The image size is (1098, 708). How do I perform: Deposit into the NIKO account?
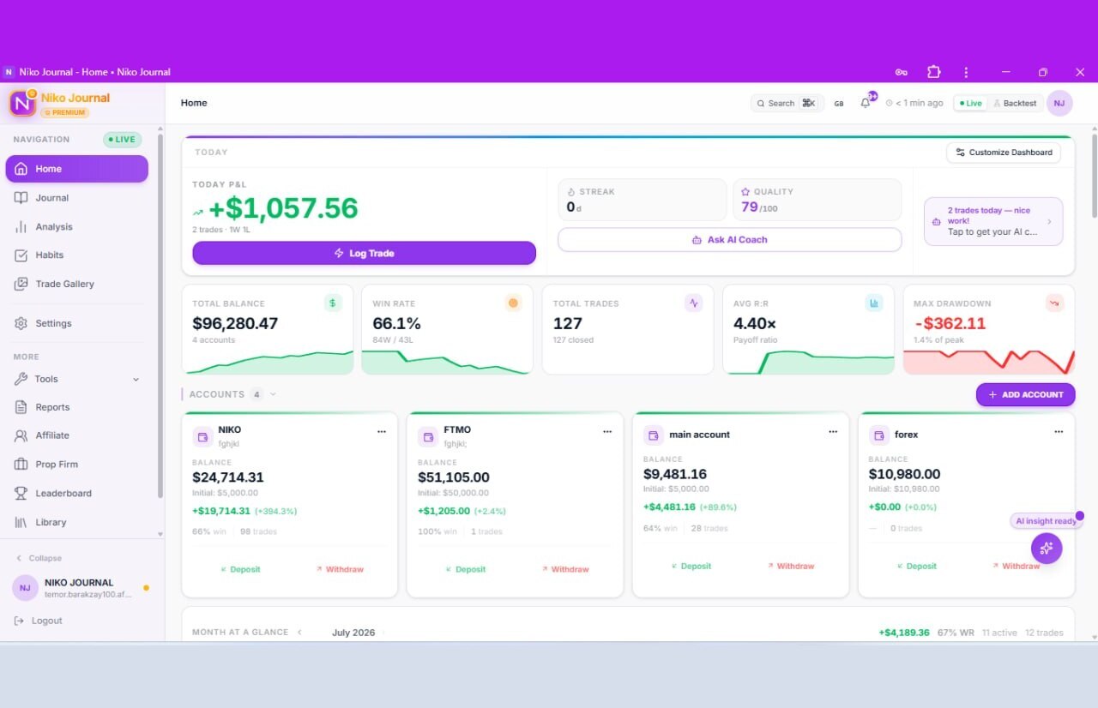pos(240,569)
